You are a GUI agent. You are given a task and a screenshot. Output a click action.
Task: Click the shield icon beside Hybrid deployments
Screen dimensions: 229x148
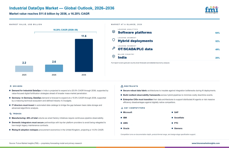pyautogui.click(x=114, y=40)
